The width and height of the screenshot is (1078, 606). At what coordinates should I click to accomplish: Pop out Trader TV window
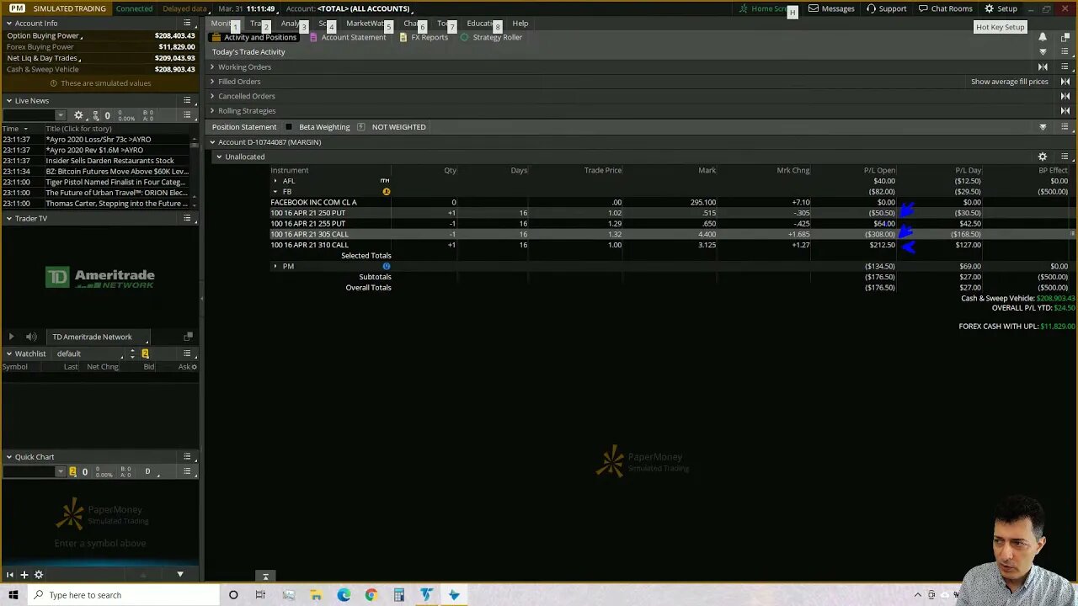point(188,337)
